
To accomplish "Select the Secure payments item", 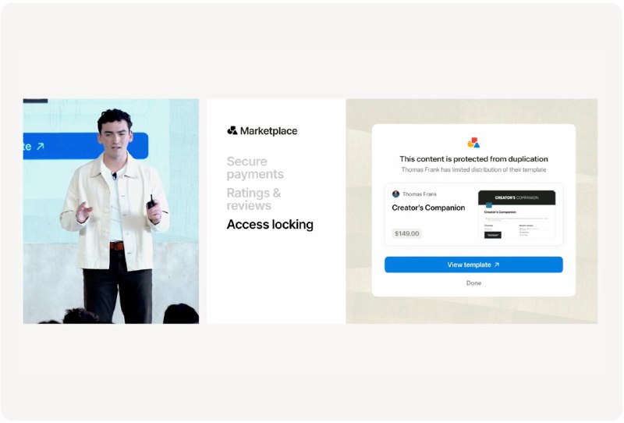I will [255, 168].
